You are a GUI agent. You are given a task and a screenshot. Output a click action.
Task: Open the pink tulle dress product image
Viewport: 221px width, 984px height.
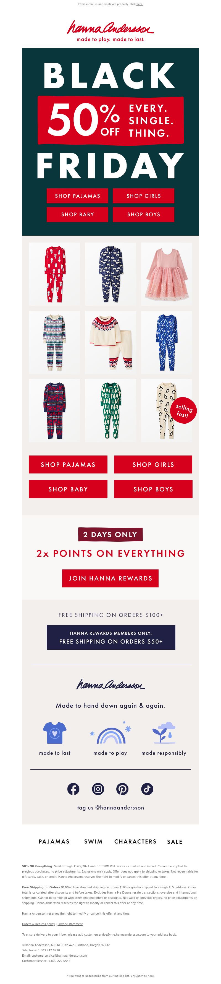(x=167, y=274)
